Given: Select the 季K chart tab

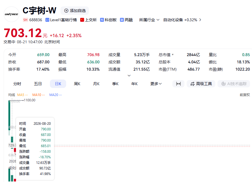Looking at the screenshot, I should (x=115, y=84).
